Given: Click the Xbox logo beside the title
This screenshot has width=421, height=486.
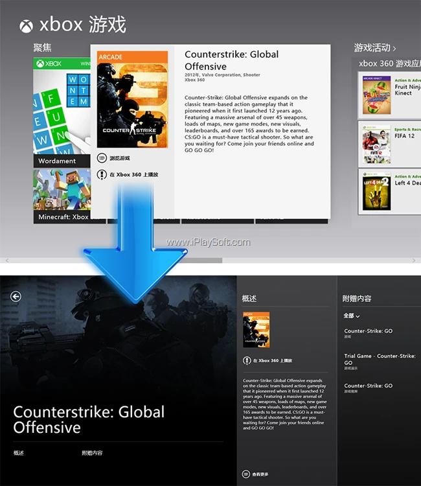Looking at the screenshot, I should pos(27,27).
